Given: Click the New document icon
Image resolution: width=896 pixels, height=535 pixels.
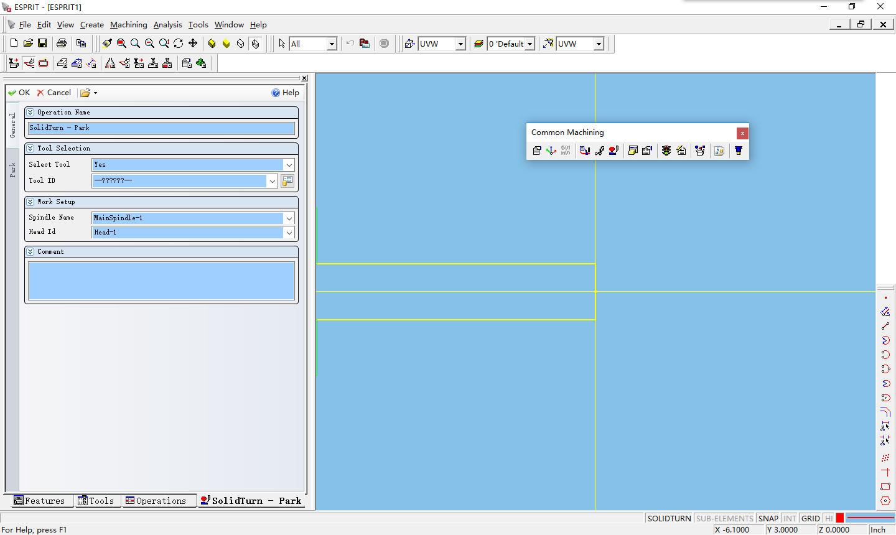Looking at the screenshot, I should (14, 43).
